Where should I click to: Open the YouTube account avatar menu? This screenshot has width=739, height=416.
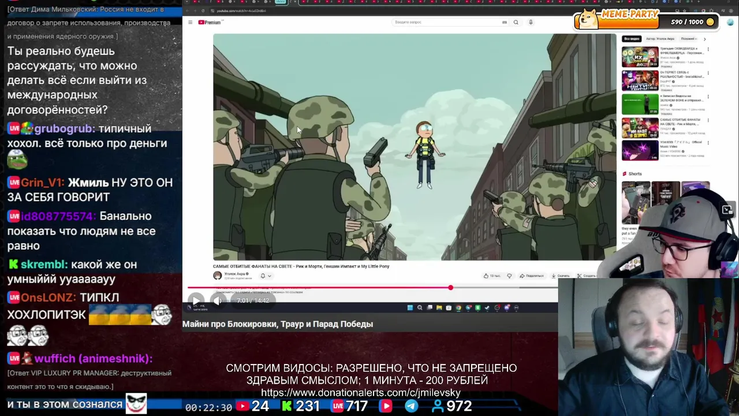pyautogui.click(x=730, y=22)
